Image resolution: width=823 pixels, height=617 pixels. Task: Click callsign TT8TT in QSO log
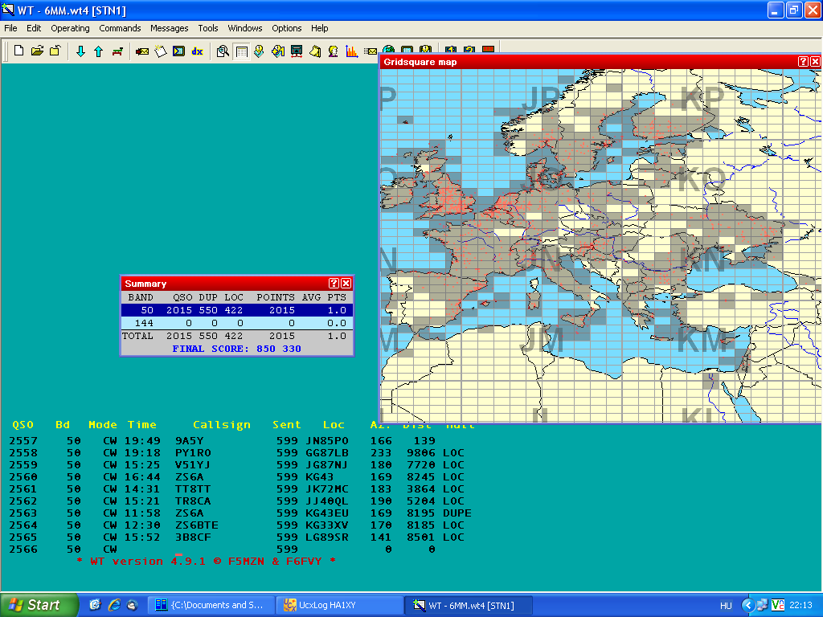click(193, 489)
